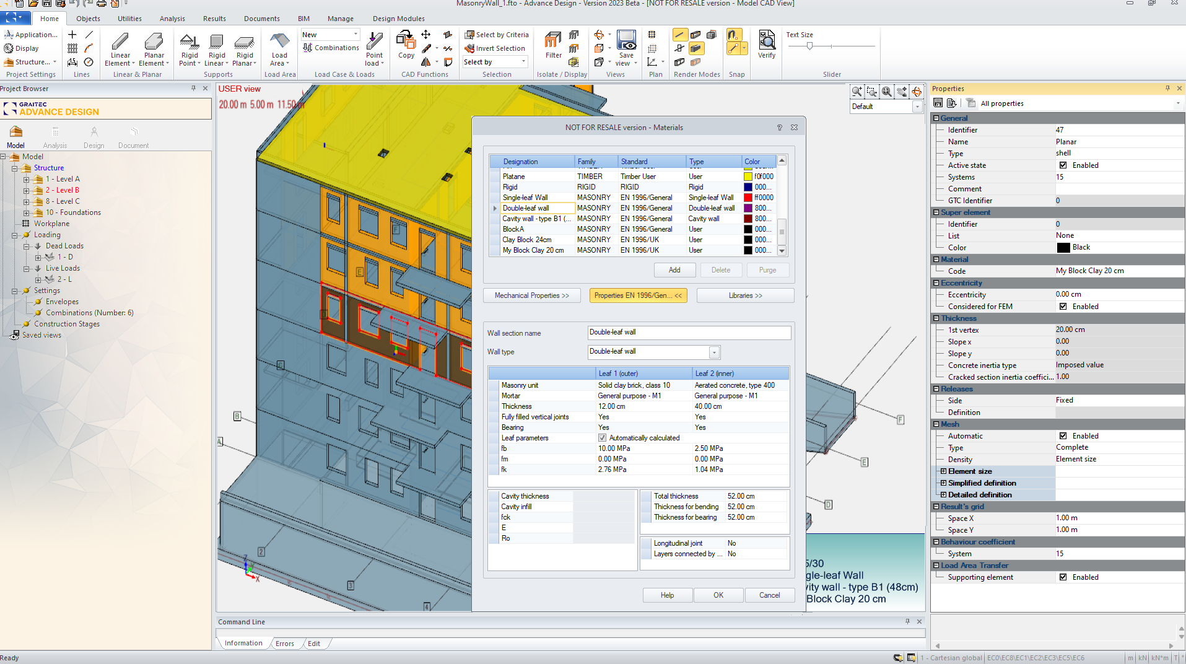Image resolution: width=1186 pixels, height=664 pixels.
Task: Toggle Mesh Automatic Enabled checkbox
Action: [1063, 436]
